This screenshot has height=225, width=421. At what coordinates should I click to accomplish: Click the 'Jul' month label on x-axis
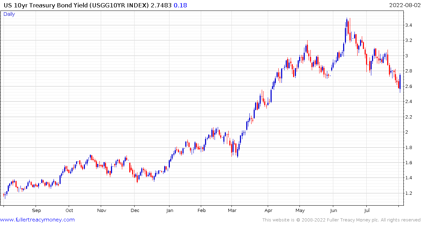point(366,210)
